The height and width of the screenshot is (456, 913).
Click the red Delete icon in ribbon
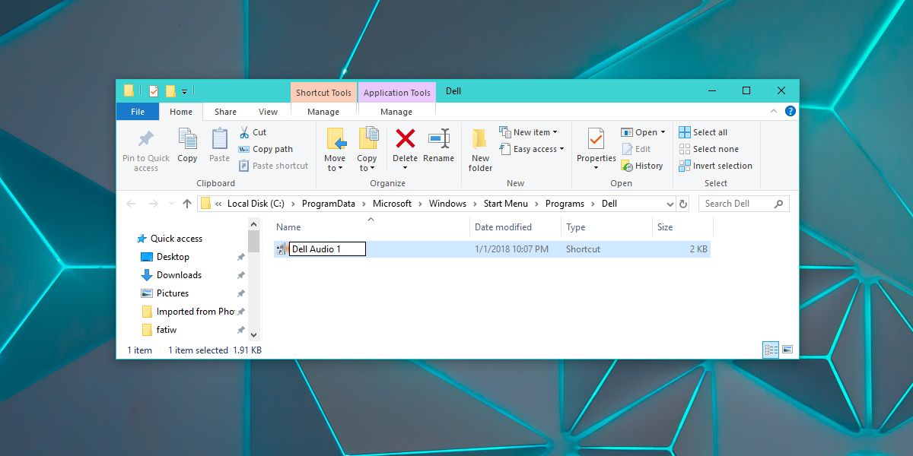click(x=405, y=138)
